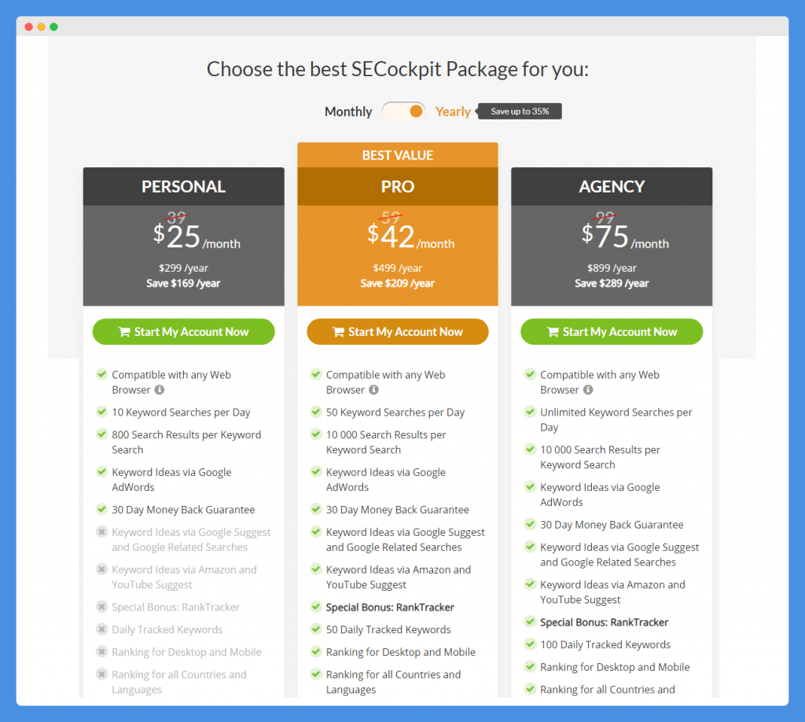The width and height of the screenshot is (805, 722).
Task: Toggle the Monthly/Yearly billing switch
Action: point(403,111)
